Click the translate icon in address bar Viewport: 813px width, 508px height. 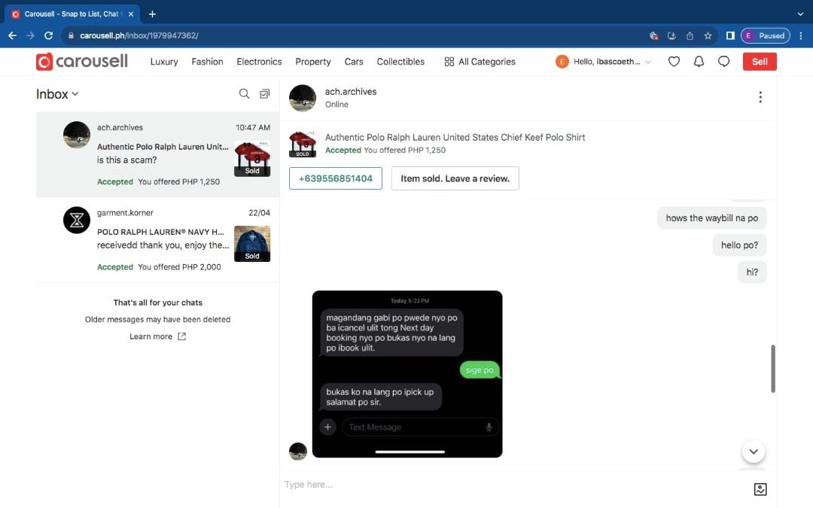click(x=653, y=36)
